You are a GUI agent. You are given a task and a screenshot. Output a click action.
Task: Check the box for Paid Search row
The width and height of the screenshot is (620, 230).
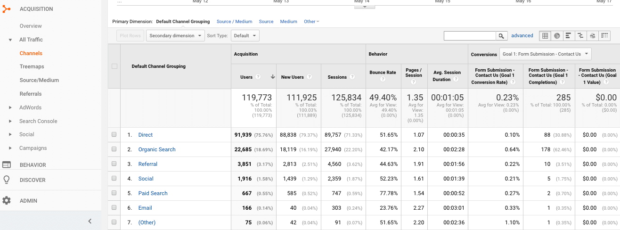point(114,193)
